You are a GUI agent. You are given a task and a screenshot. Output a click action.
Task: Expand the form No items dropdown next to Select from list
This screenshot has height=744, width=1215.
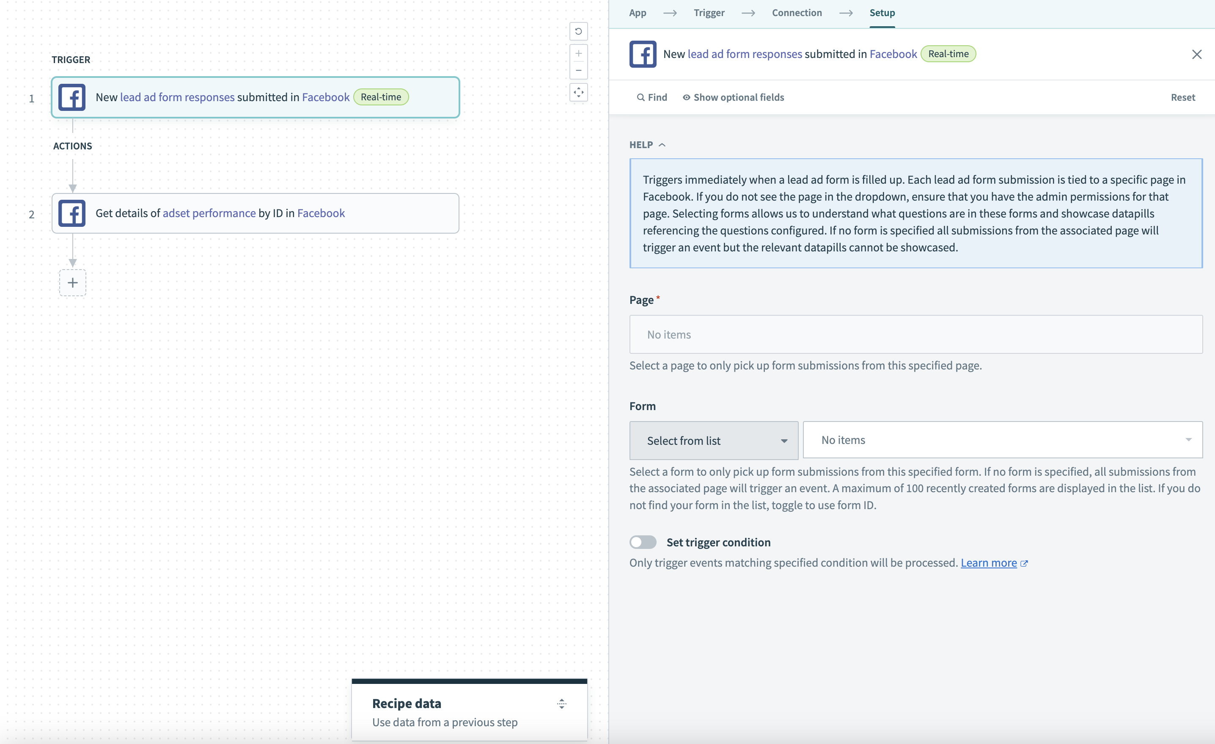pos(1188,440)
